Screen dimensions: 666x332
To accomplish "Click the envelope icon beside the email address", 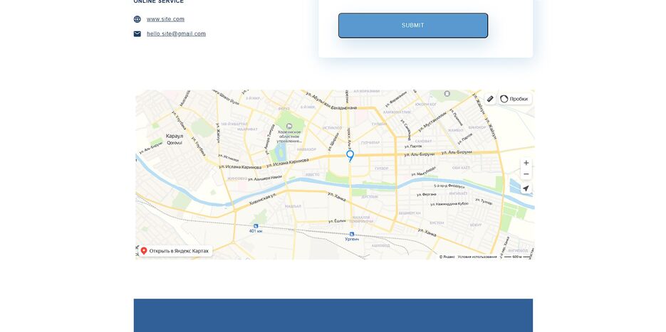I will click(x=137, y=34).
